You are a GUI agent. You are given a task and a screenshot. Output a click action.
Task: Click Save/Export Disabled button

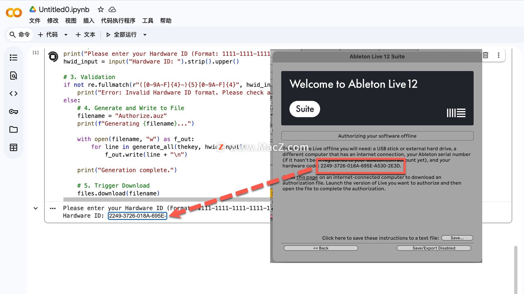coord(434,248)
